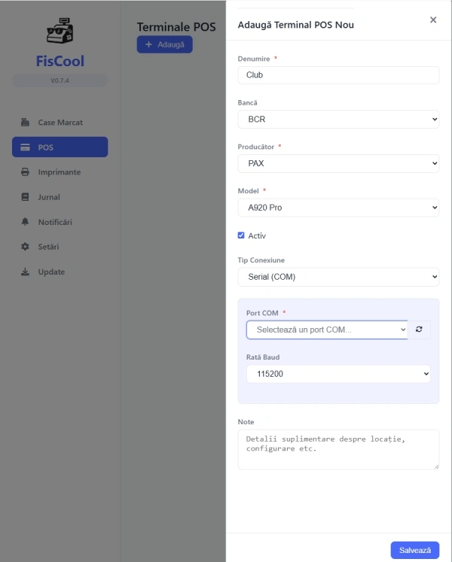Click the Setări gear icon
Image resolution: width=452 pixels, height=562 pixels.
click(x=25, y=247)
